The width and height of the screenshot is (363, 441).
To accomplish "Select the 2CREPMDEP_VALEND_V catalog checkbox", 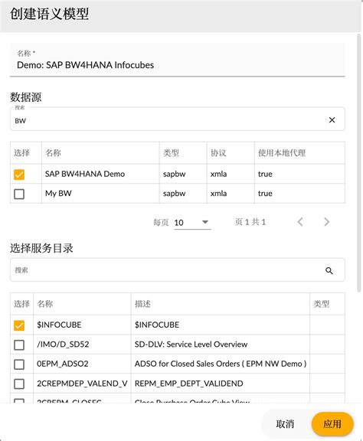I will 19,384.
